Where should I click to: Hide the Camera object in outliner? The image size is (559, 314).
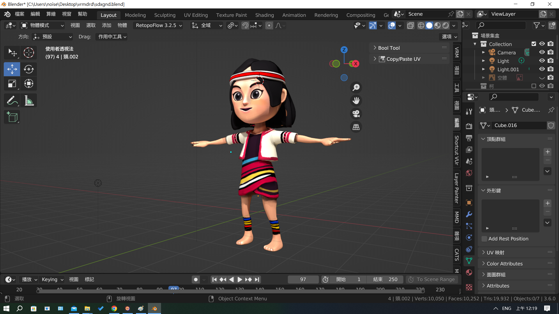click(542, 52)
